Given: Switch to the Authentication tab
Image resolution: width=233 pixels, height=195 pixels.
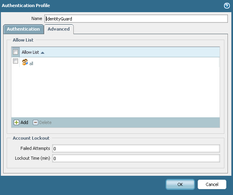Looking at the screenshot, I should (x=24, y=29).
